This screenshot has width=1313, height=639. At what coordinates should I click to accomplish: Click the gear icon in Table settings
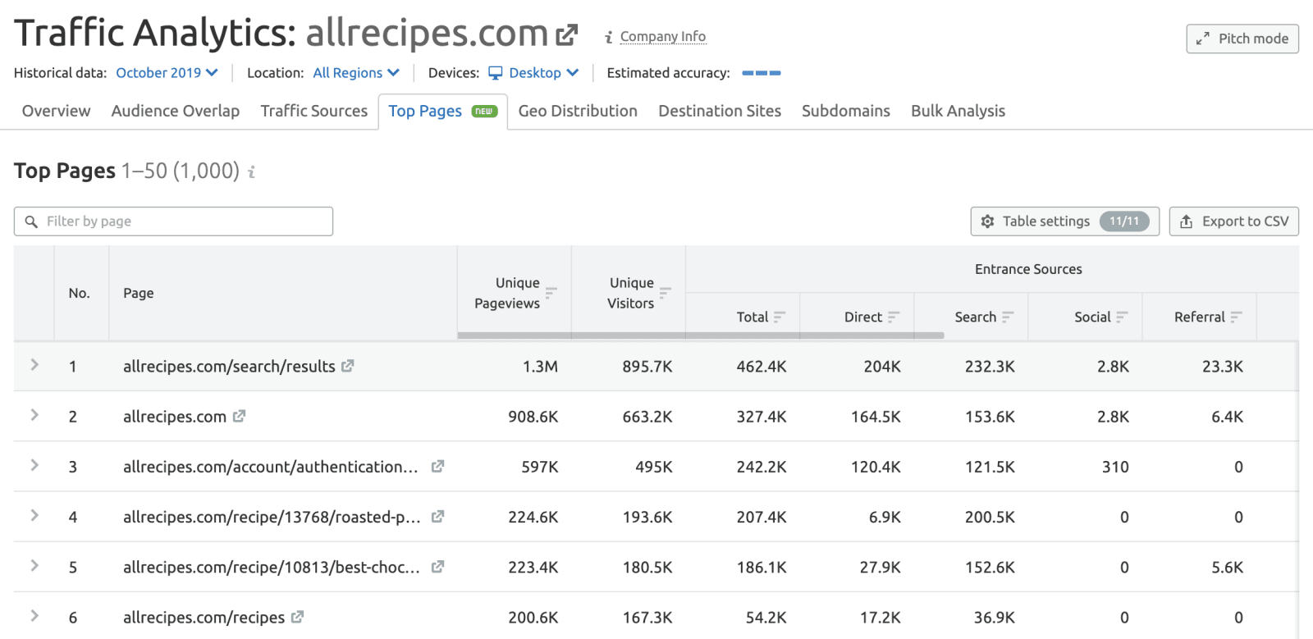coord(988,221)
